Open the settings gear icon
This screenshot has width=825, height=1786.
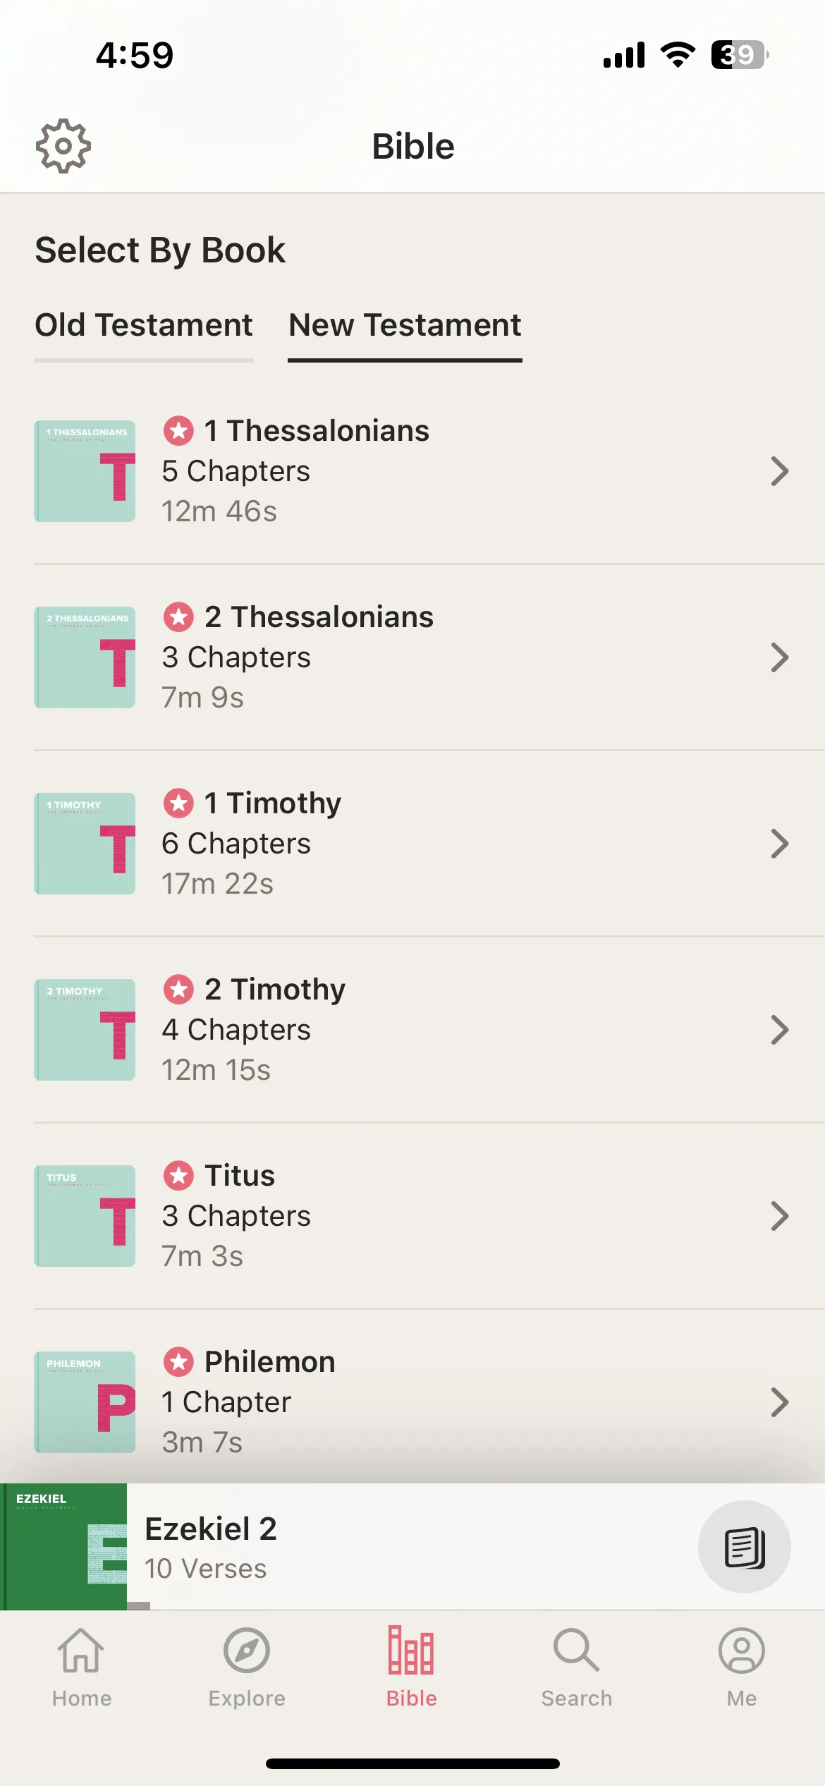point(63,146)
